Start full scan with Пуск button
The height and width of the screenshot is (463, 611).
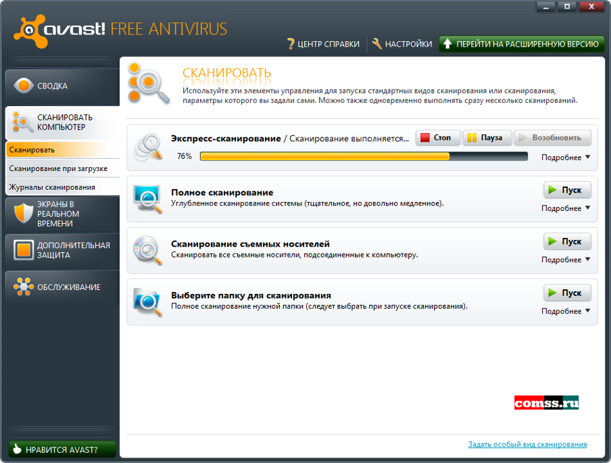coord(567,190)
